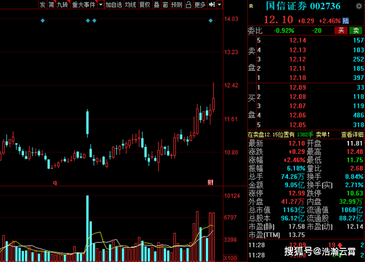Click the 涨停 value 12.99
Image resolution: width=365 pixels, height=262 pixels.
point(297,194)
